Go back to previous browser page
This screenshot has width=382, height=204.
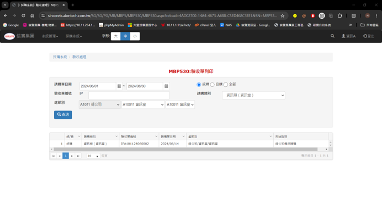[6, 16]
